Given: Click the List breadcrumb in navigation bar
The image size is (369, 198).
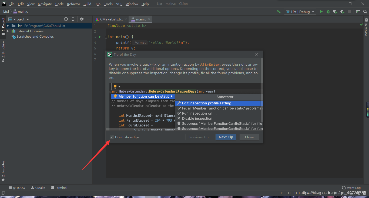Looking at the screenshot, I should point(6,12).
